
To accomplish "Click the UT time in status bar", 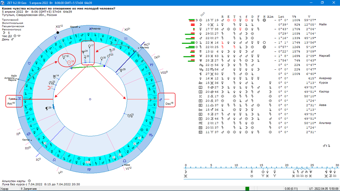I will pyautogui.click(x=324, y=189).
